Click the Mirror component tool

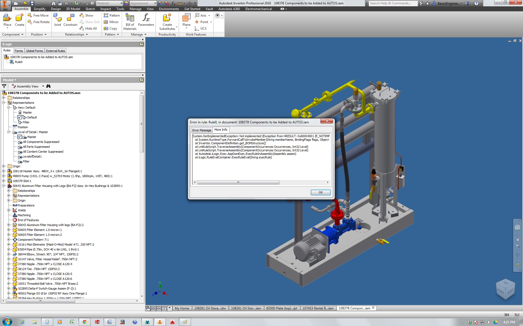(111, 22)
